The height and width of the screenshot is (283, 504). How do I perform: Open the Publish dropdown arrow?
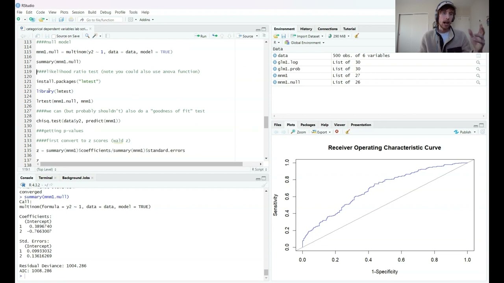[474, 132]
